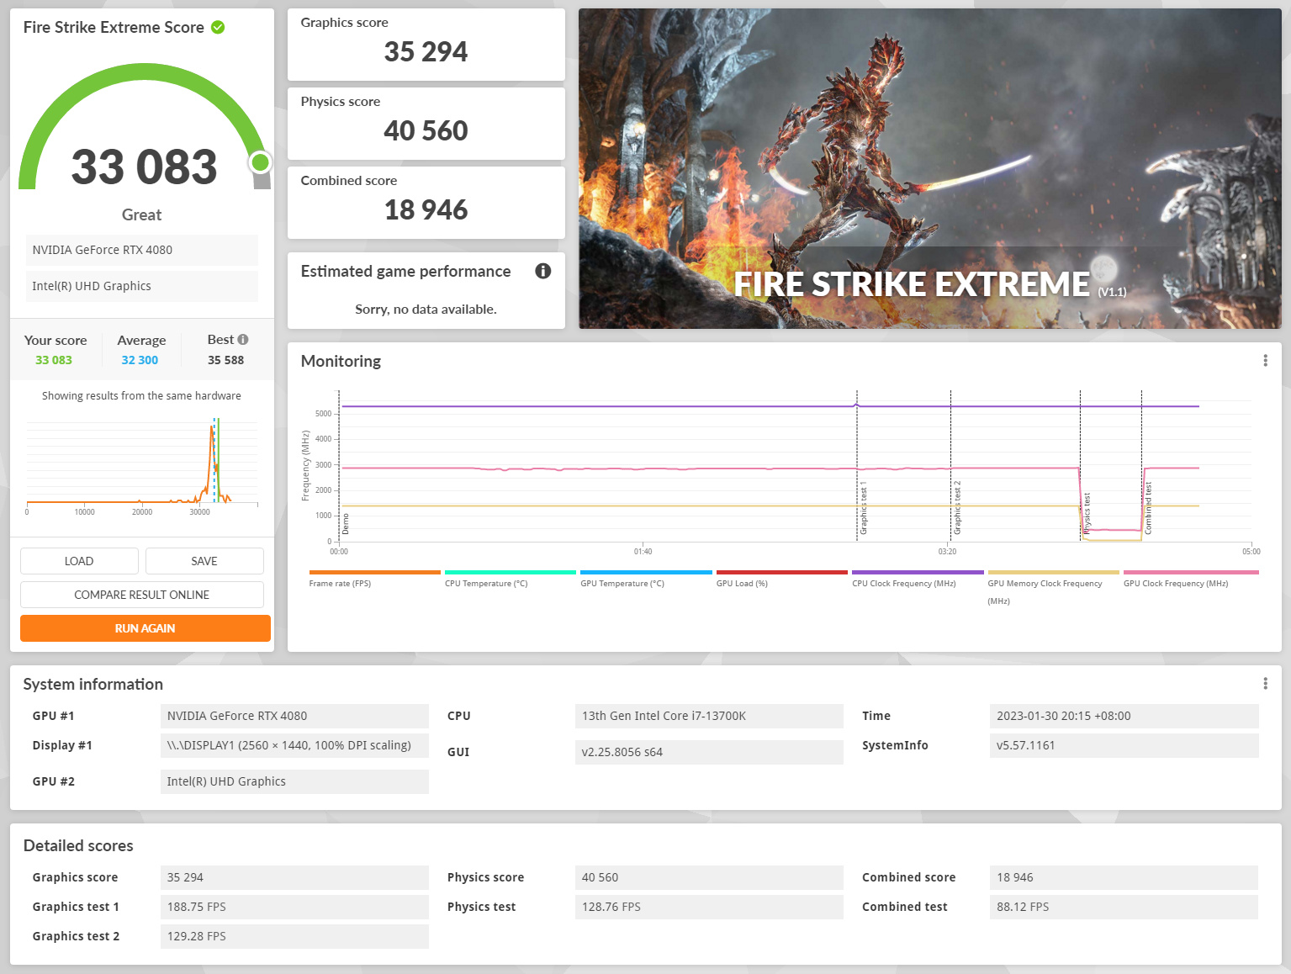Click the Detailed scores heading
Viewport: 1291px width, 974px height.
tap(78, 845)
